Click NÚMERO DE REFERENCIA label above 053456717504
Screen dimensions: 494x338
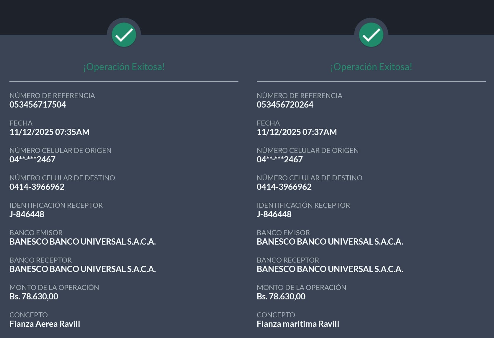52,96
